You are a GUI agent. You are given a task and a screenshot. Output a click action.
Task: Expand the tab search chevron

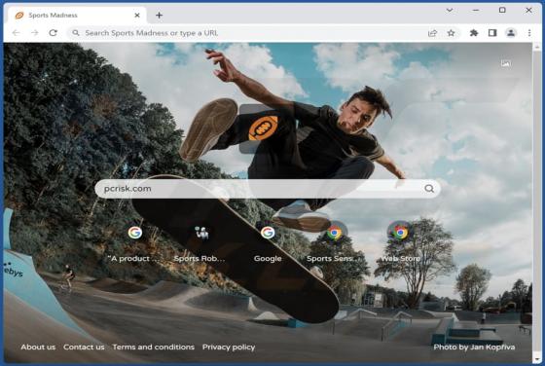pos(450,10)
